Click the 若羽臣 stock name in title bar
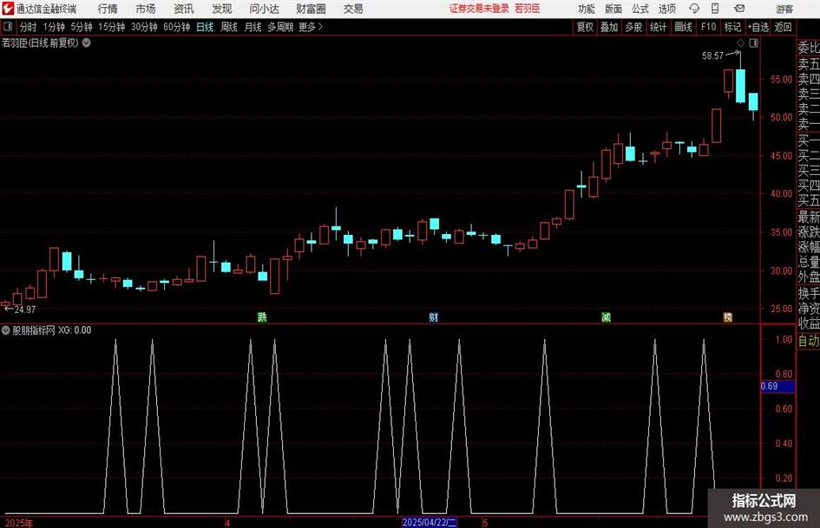The image size is (820, 528). (527, 9)
